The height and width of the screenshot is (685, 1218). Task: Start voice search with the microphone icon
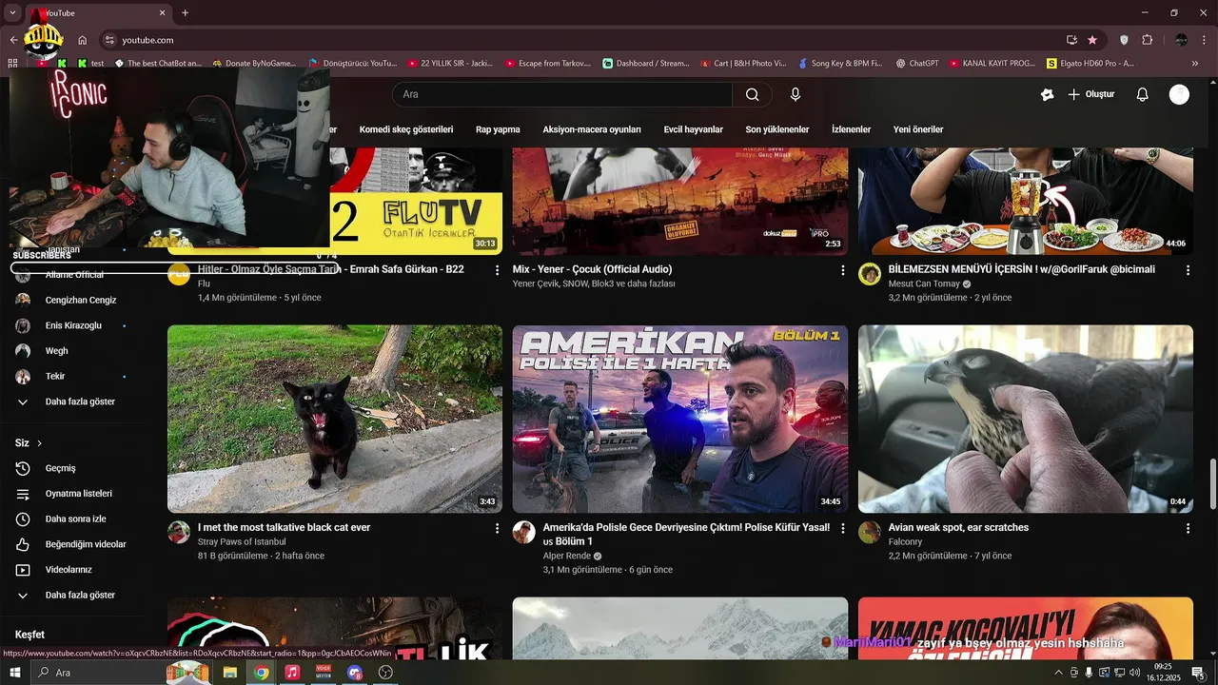point(796,94)
